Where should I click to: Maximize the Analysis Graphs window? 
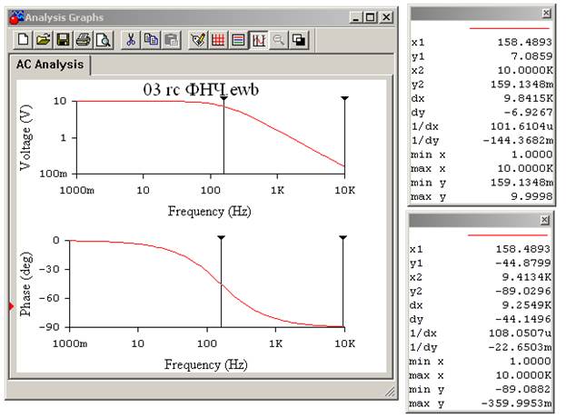point(371,17)
